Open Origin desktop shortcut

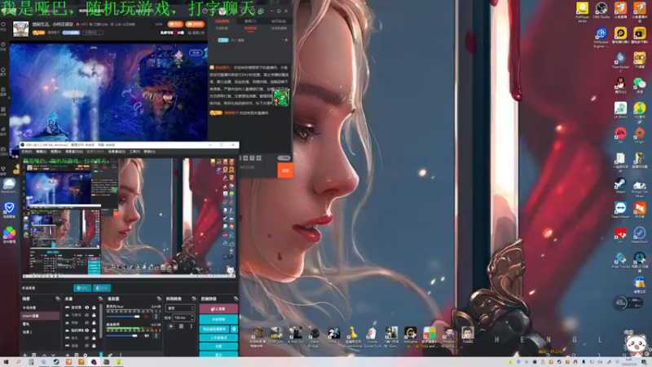[x=640, y=135]
